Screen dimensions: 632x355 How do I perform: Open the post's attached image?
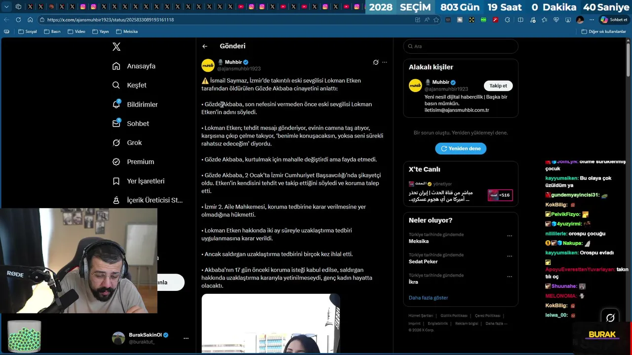(x=271, y=323)
